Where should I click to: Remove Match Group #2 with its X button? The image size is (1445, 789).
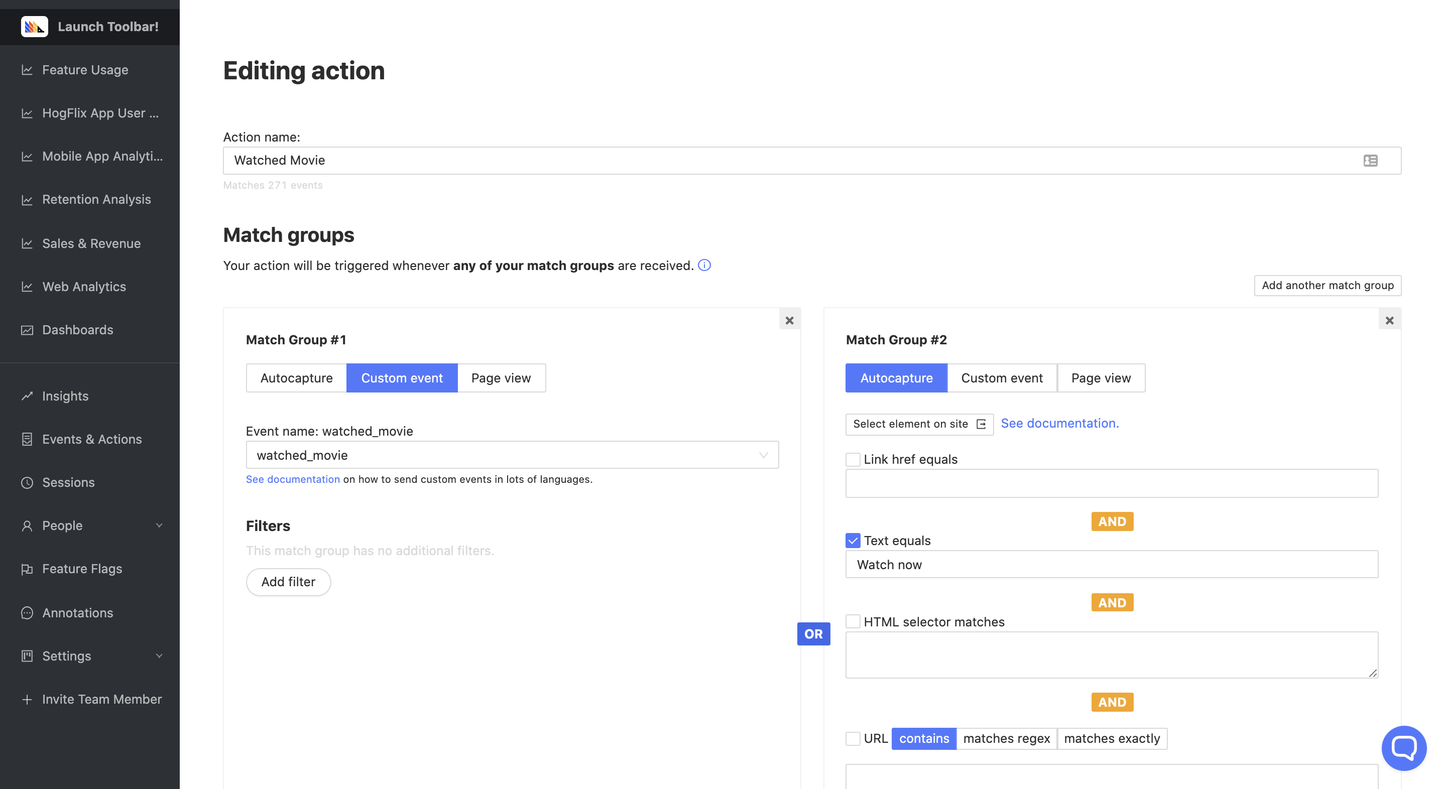(x=1389, y=320)
